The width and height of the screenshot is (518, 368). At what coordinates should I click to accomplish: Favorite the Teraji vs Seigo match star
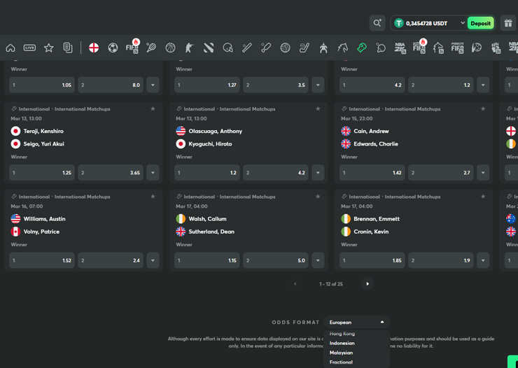coord(153,109)
